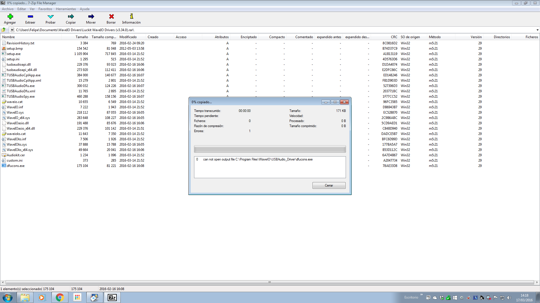Open the Herramientas menu
Screen dimensions: 540x303
point(66,9)
